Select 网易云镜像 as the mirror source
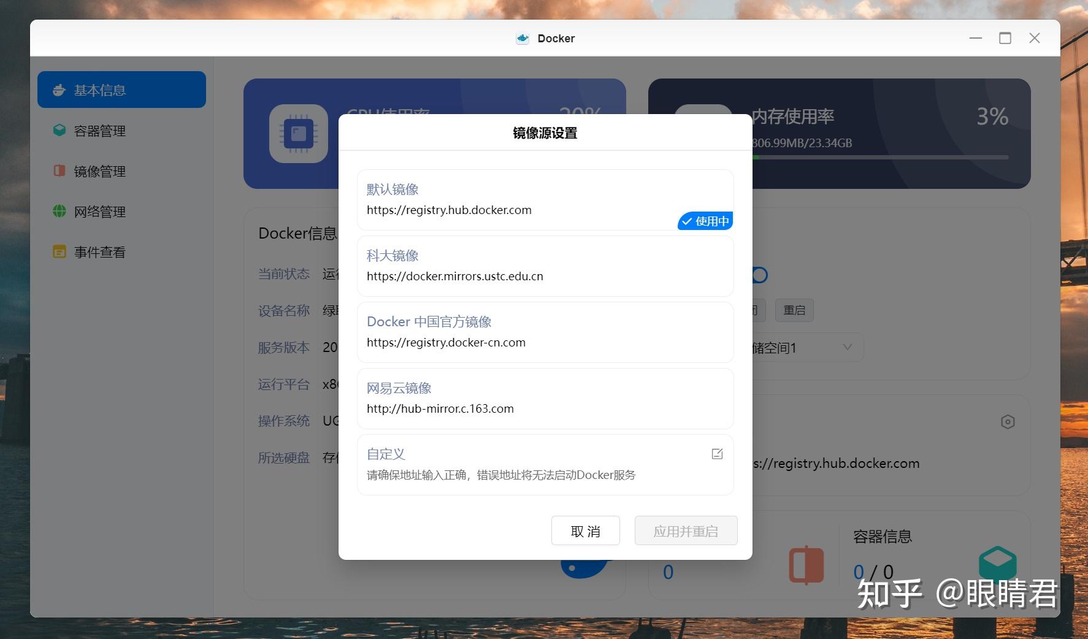 [545, 398]
